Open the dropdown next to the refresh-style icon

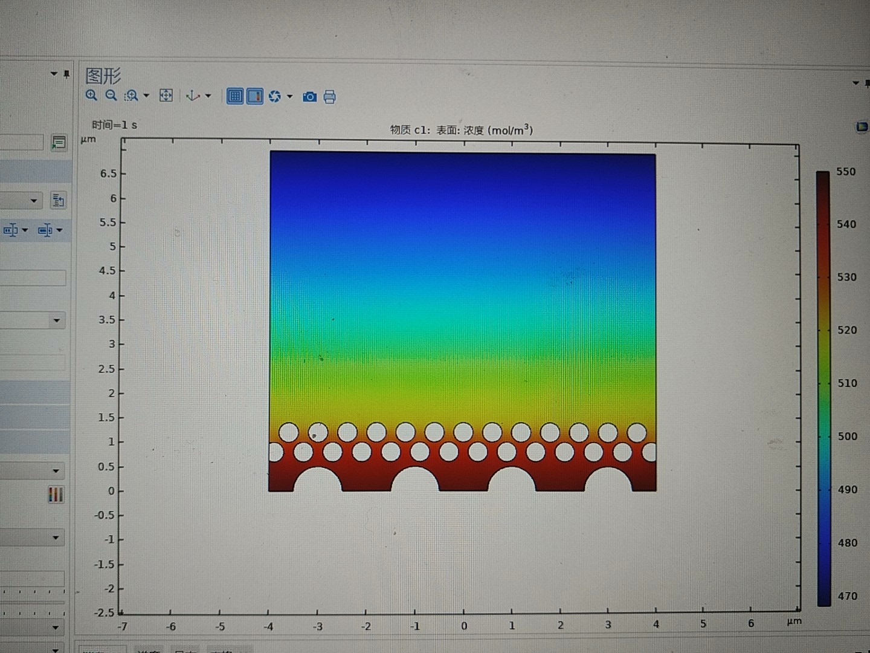[x=289, y=96]
